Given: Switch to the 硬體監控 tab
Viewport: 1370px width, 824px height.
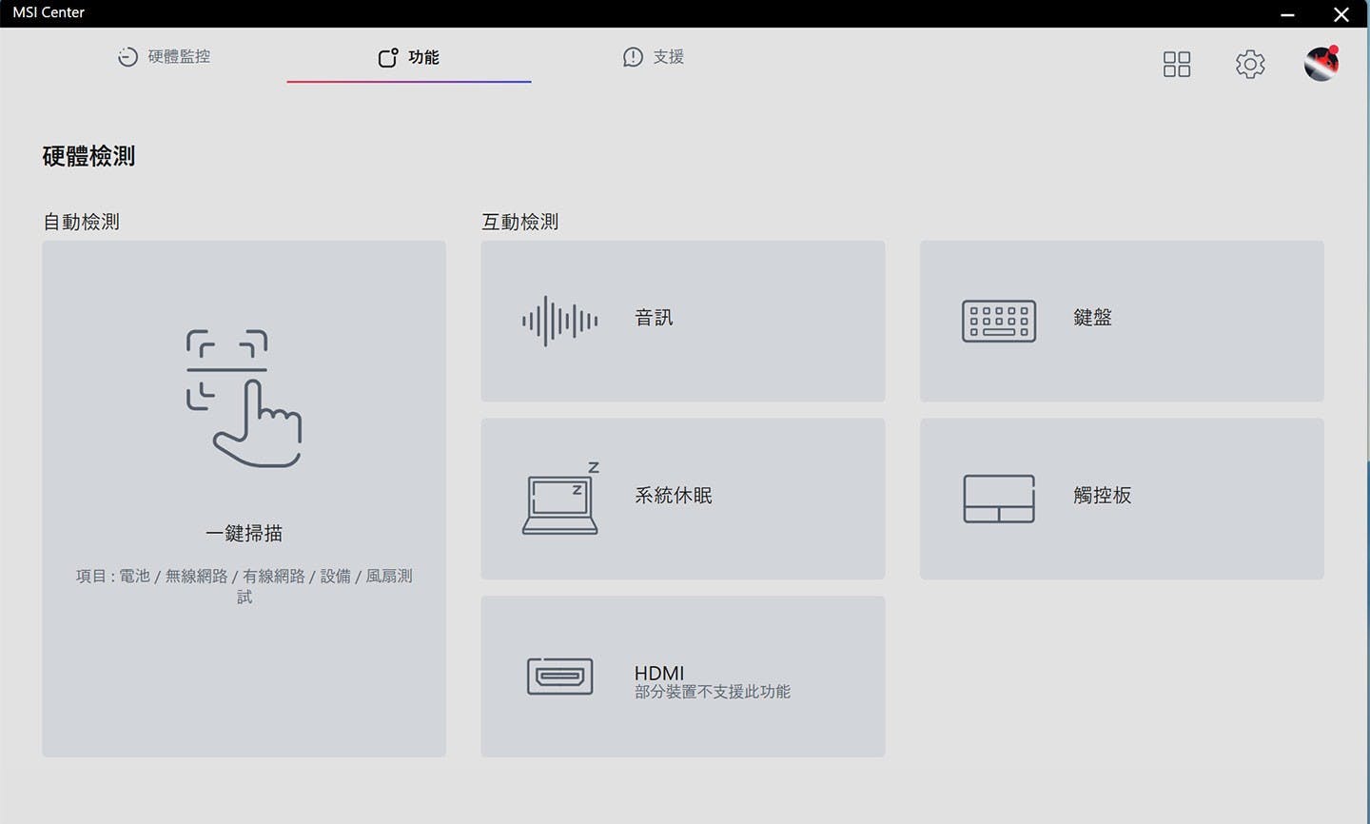Looking at the screenshot, I should pos(178,57).
